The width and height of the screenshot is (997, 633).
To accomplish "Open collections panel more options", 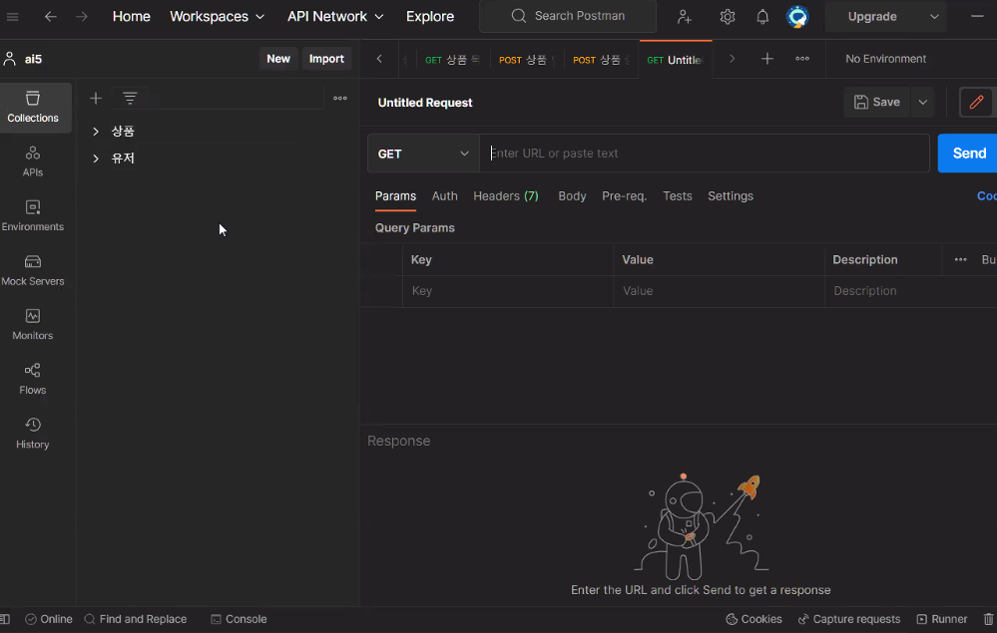I will click(x=340, y=99).
